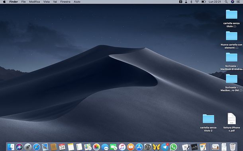Open the File menu

click(24, 2)
